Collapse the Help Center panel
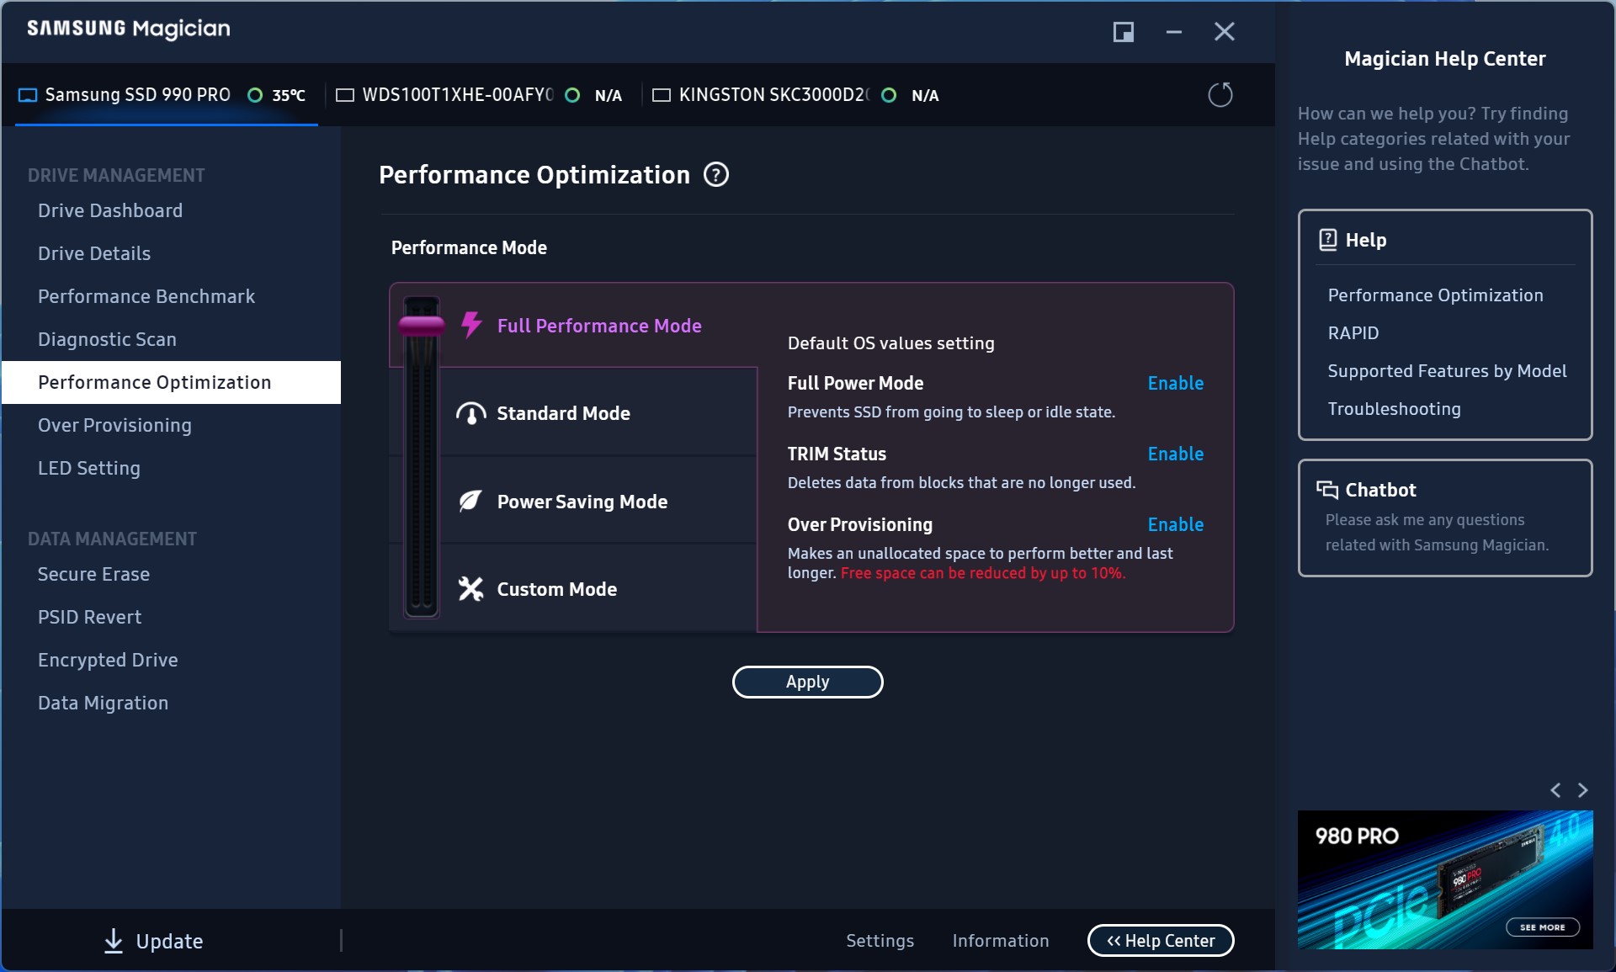 click(x=1160, y=941)
